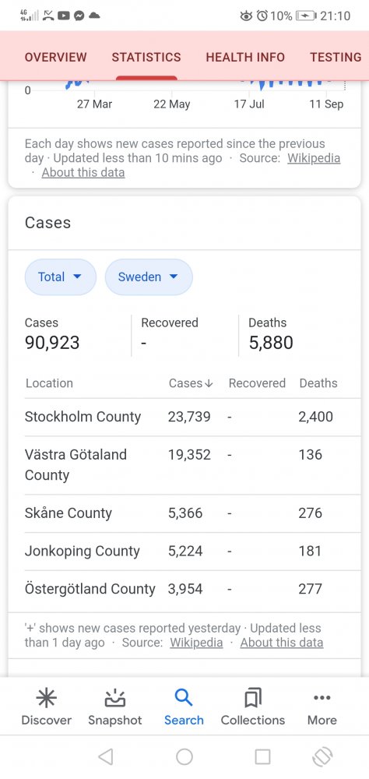The width and height of the screenshot is (369, 779).
Task: Tap the Snapshot icon
Action: tap(114, 699)
